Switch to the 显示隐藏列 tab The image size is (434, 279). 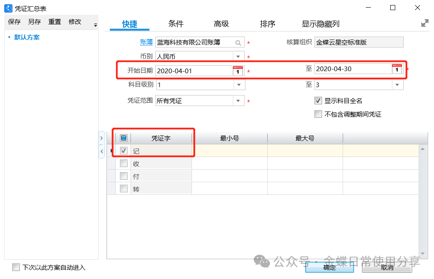coord(320,24)
